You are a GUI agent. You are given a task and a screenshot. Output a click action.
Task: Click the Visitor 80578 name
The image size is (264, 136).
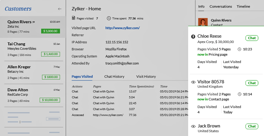210,82
